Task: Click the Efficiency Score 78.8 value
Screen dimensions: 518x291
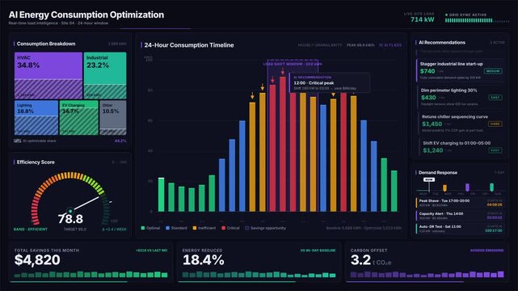Action: pyautogui.click(x=70, y=219)
